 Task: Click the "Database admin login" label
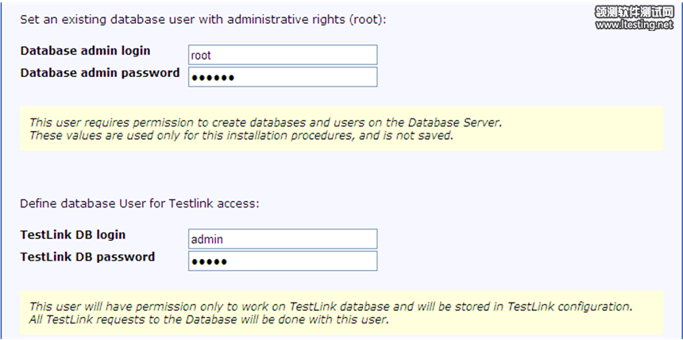(85, 51)
